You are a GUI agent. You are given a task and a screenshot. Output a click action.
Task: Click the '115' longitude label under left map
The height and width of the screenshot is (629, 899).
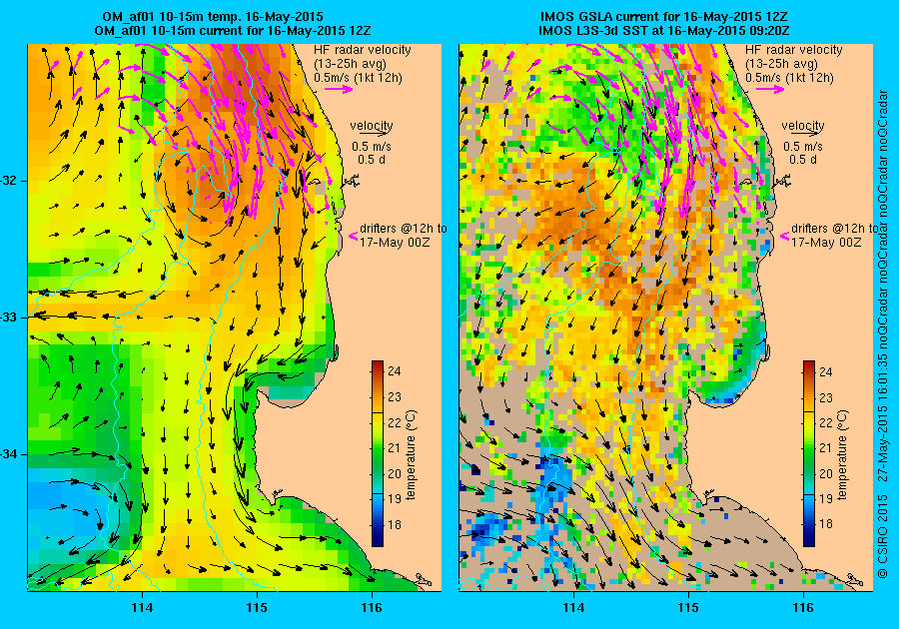(257, 608)
